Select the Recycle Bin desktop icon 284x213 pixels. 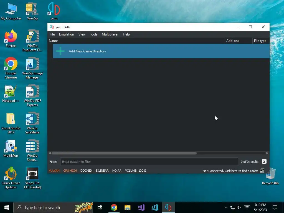(x=270, y=176)
